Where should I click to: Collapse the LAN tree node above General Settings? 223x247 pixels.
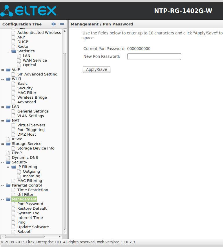(x=3, y=107)
